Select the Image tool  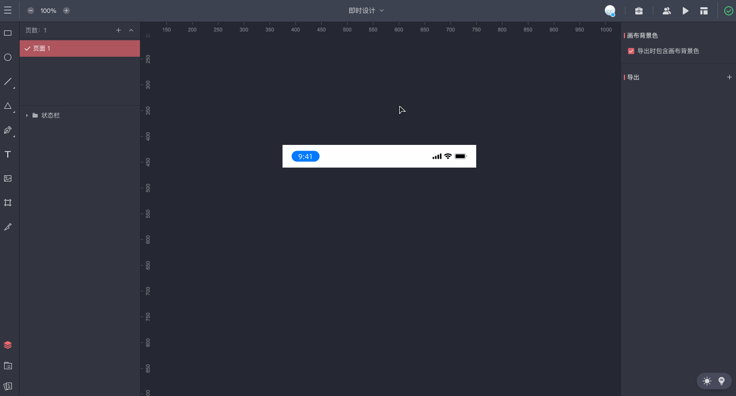(8, 178)
